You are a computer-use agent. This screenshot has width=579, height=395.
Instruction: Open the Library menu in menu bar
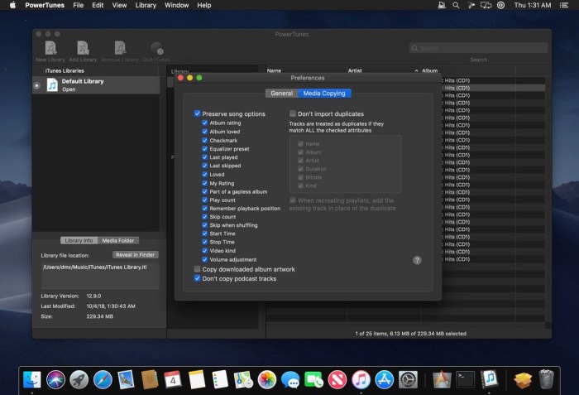(x=146, y=5)
